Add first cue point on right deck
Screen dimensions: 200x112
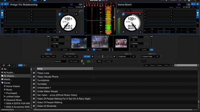click(145, 11)
